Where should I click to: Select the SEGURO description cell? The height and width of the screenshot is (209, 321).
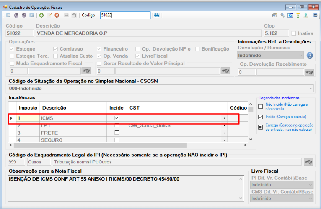pyautogui.click(x=73, y=140)
